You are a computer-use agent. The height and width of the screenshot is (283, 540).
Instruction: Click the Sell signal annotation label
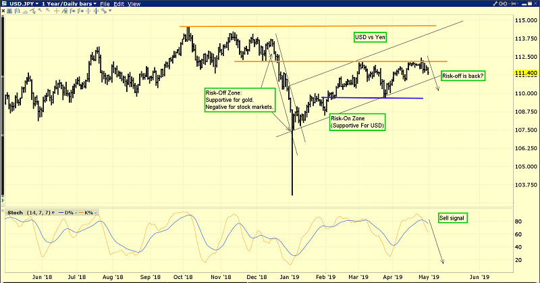pyautogui.click(x=452, y=218)
